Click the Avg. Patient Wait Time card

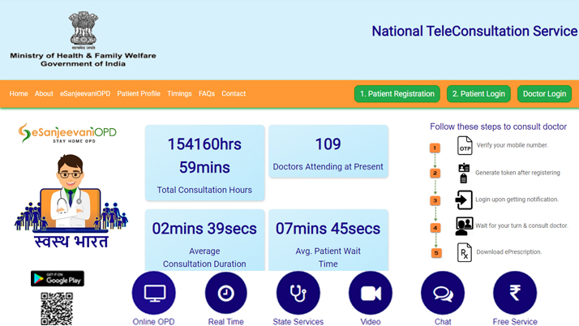click(x=328, y=240)
